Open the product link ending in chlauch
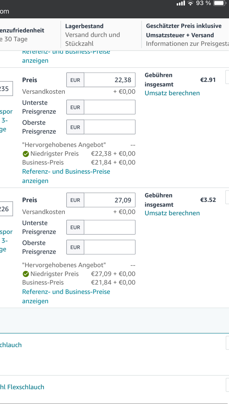Image resolution: width=229 pixels, height=404 pixels. tap(11, 345)
